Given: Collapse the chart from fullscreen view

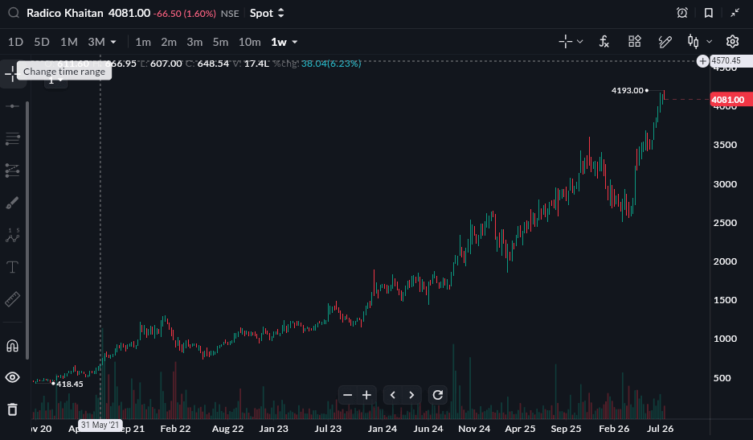Looking at the screenshot, I should point(735,13).
